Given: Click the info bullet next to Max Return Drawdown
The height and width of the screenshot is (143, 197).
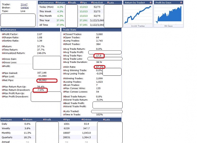Looking at the screenshot, I should point(3,90).
